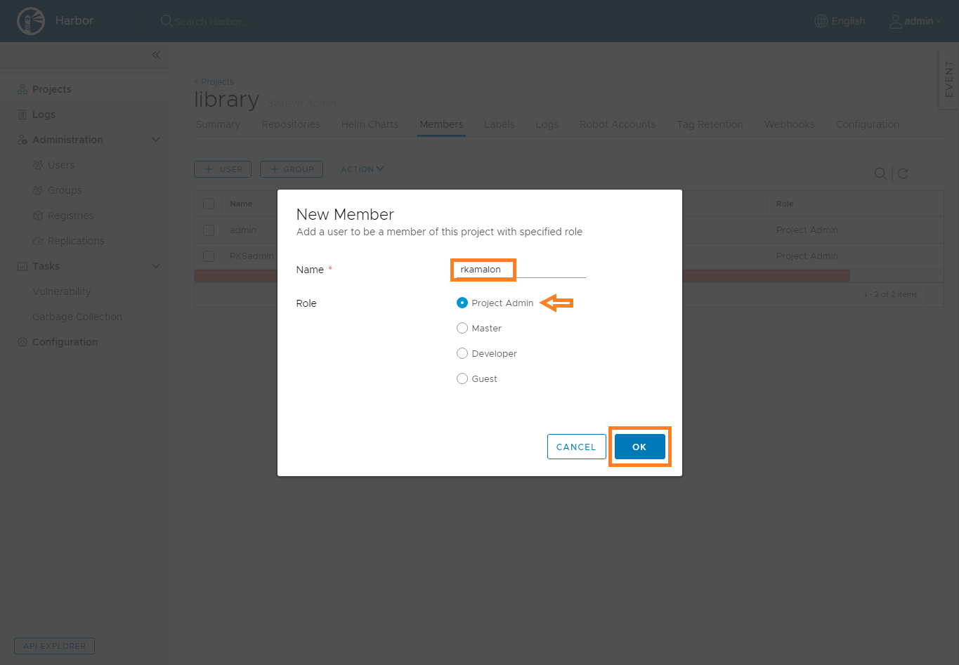
Task: Tick the checkbox for admin row
Action: coord(209,230)
